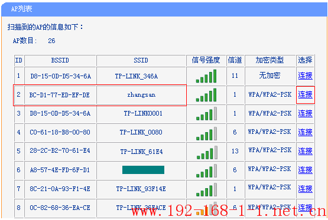Click BSSID 8C-21-0A-93-F1-4E
Image resolution: width=328 pixels, height=220 pixels.
pyautogui.click(x=60, y=189)
